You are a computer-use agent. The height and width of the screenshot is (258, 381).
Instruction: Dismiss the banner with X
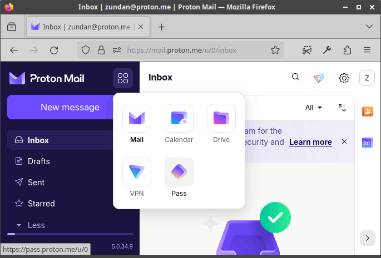click(344, 141)
